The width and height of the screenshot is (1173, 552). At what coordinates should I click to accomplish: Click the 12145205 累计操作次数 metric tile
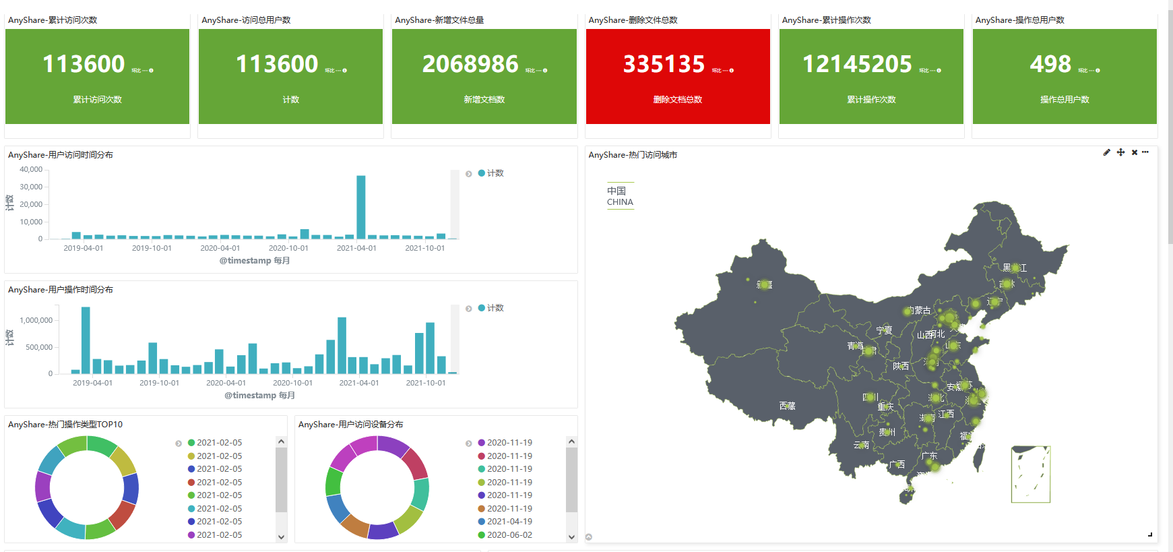click(x=871, y=76)
